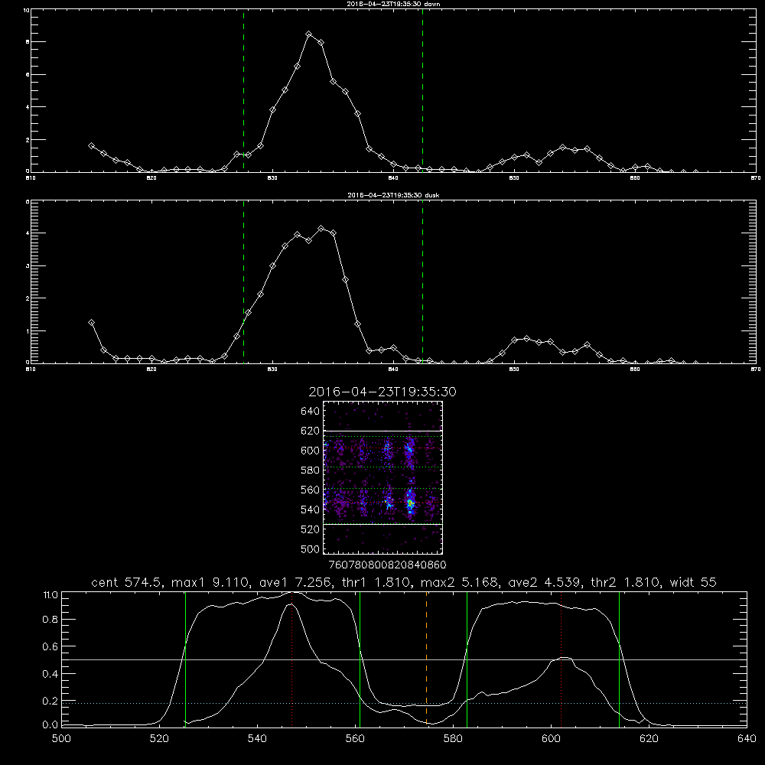Select the 'ave2 4.539' value
Image resolution: width=765 pixels, height=765 pixels.
coord(545,582)
